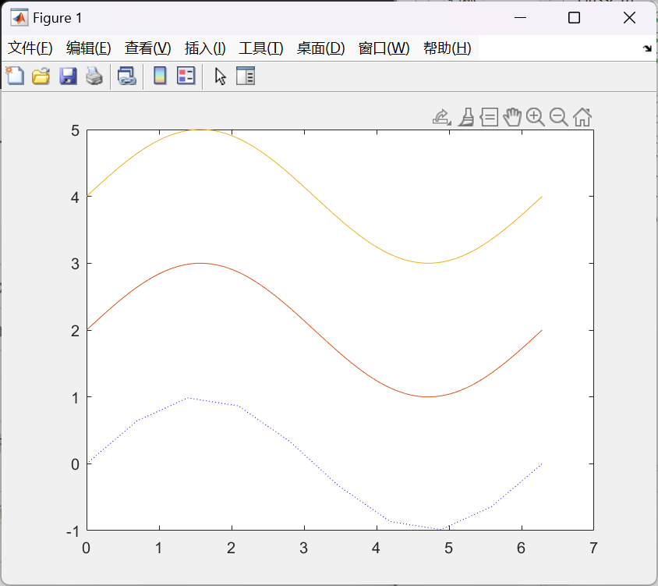Save the figure with the floppy disk icon
This screenshot has width=658, height=586.
pos(68,76)
